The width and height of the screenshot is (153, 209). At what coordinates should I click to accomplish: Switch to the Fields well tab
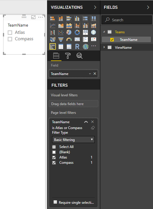pos(56,56)
